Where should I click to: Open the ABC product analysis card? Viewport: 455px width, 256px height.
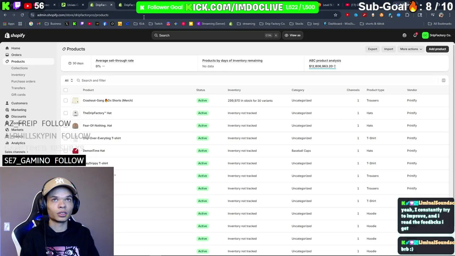pos(325,63)
